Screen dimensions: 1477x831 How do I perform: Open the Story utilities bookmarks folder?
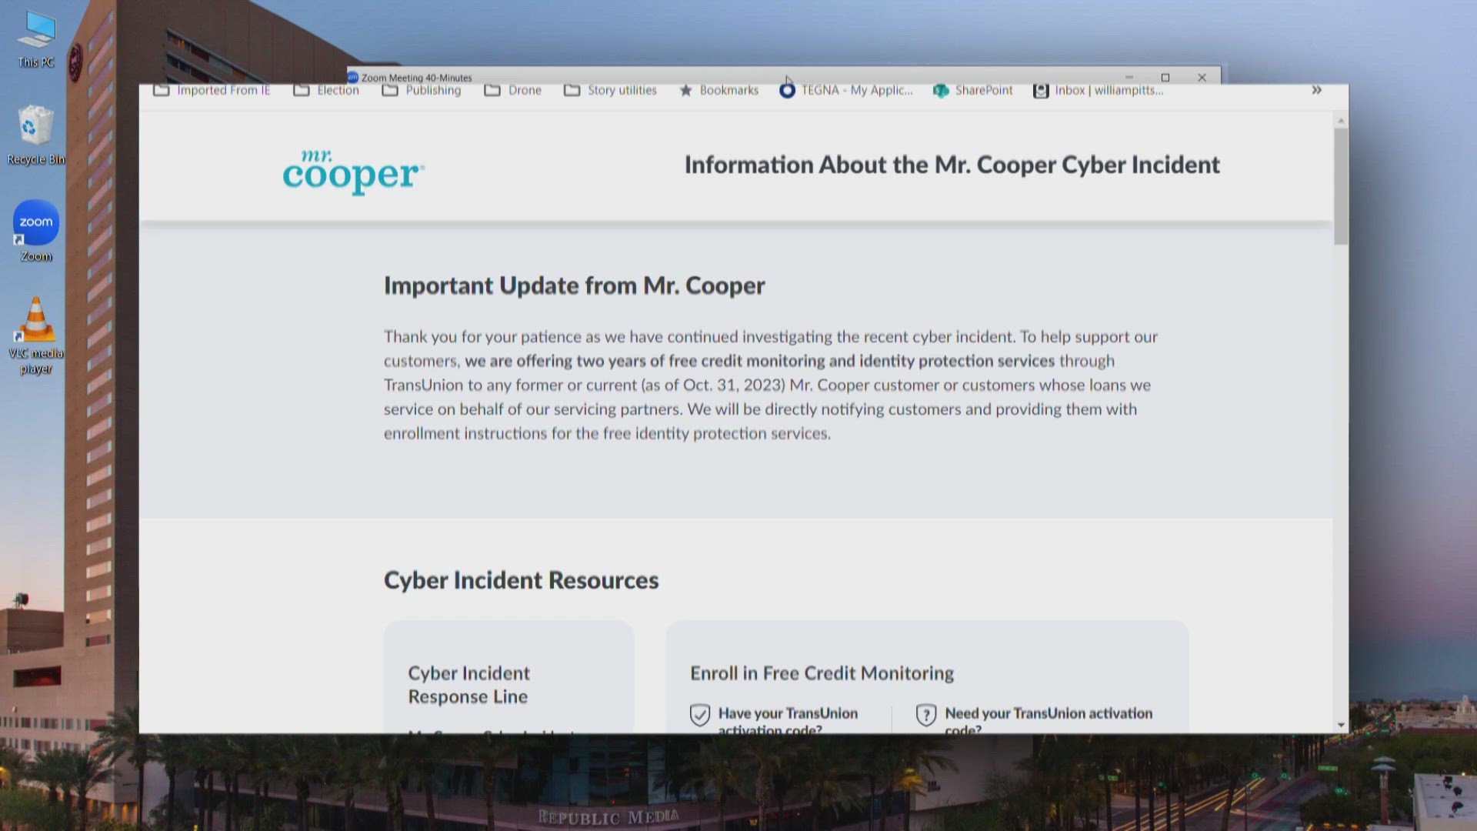coord(610,90)
